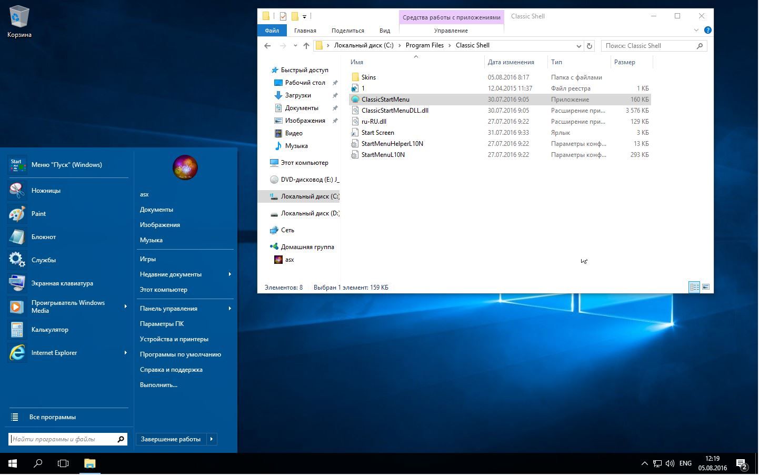759x475 pixels.
Task: Expand Панель управления submenu arrow
Action: coord(230,309)
